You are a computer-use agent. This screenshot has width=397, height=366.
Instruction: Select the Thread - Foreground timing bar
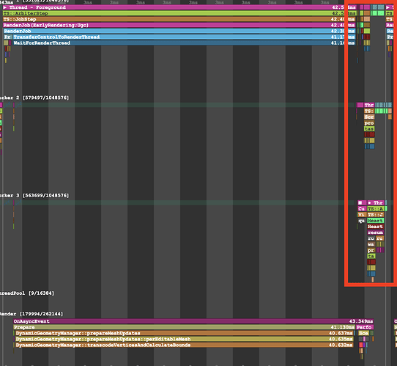coord(179,7)
